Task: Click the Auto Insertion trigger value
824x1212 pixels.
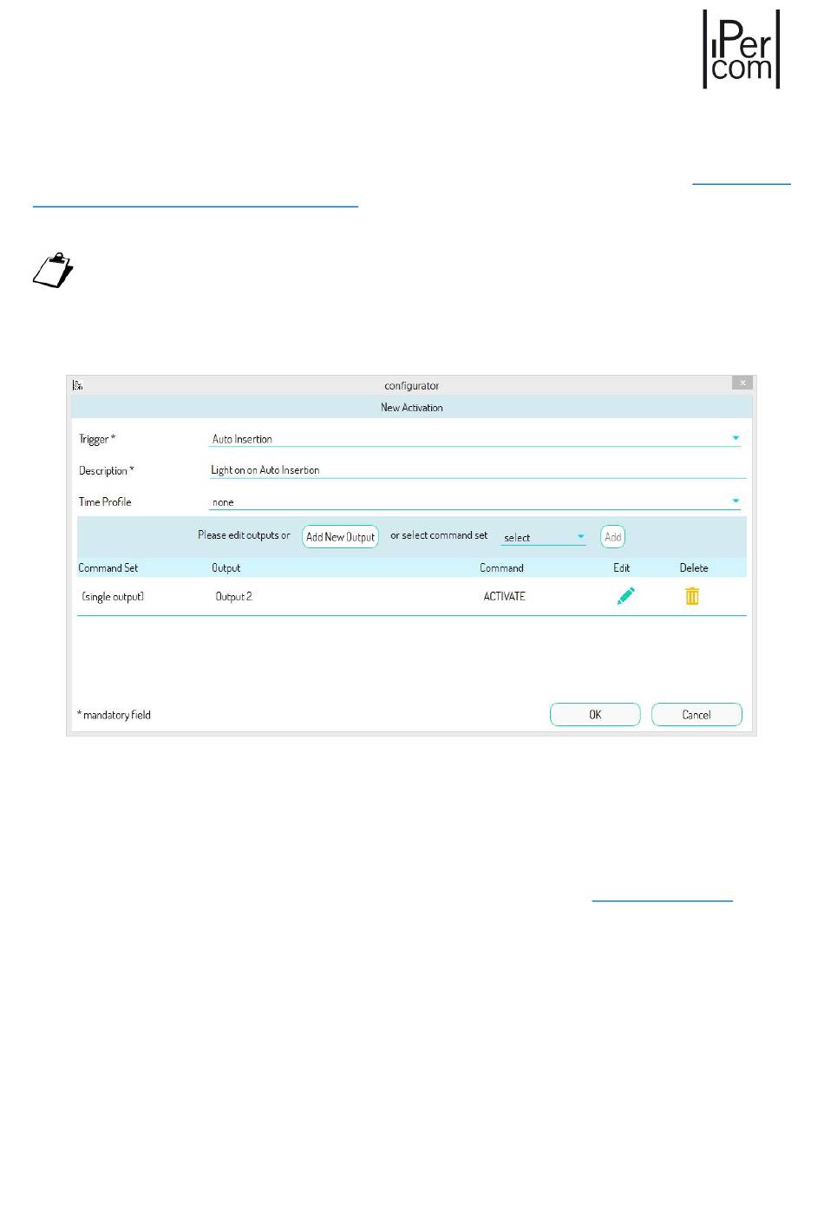Action: 242,439
